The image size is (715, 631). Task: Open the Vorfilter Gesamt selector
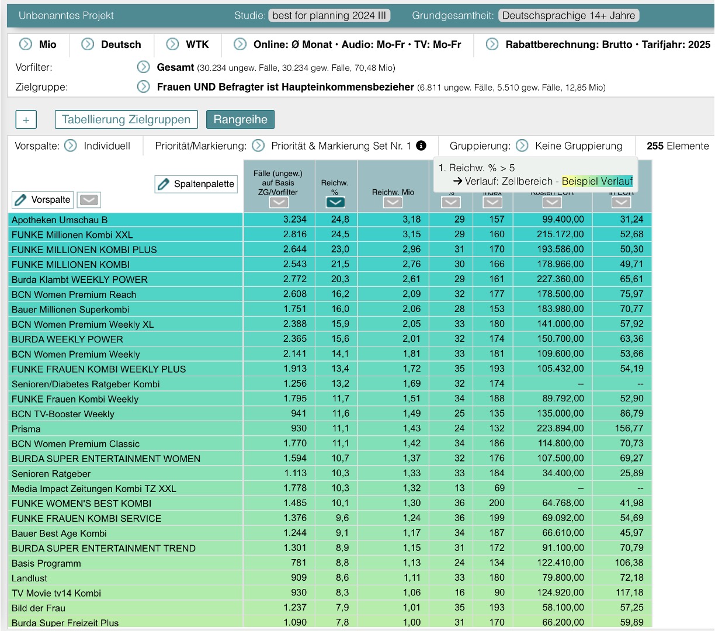[x=143, y=67]
